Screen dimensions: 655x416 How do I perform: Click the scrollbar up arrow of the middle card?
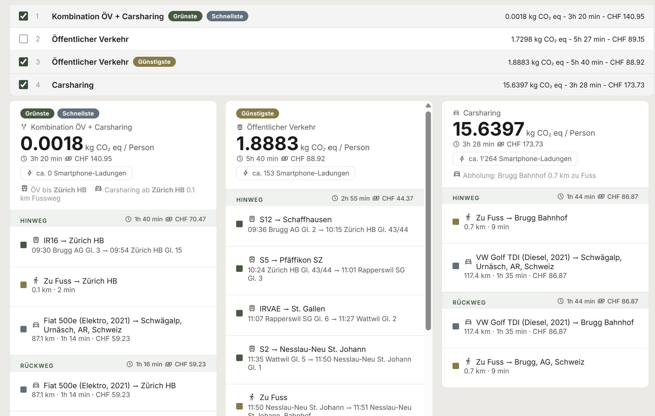click(x=428, y=105)
